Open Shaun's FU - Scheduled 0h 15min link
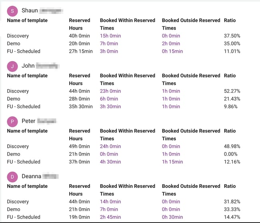Viewport: 260px width, 223px height. point(172,51)
